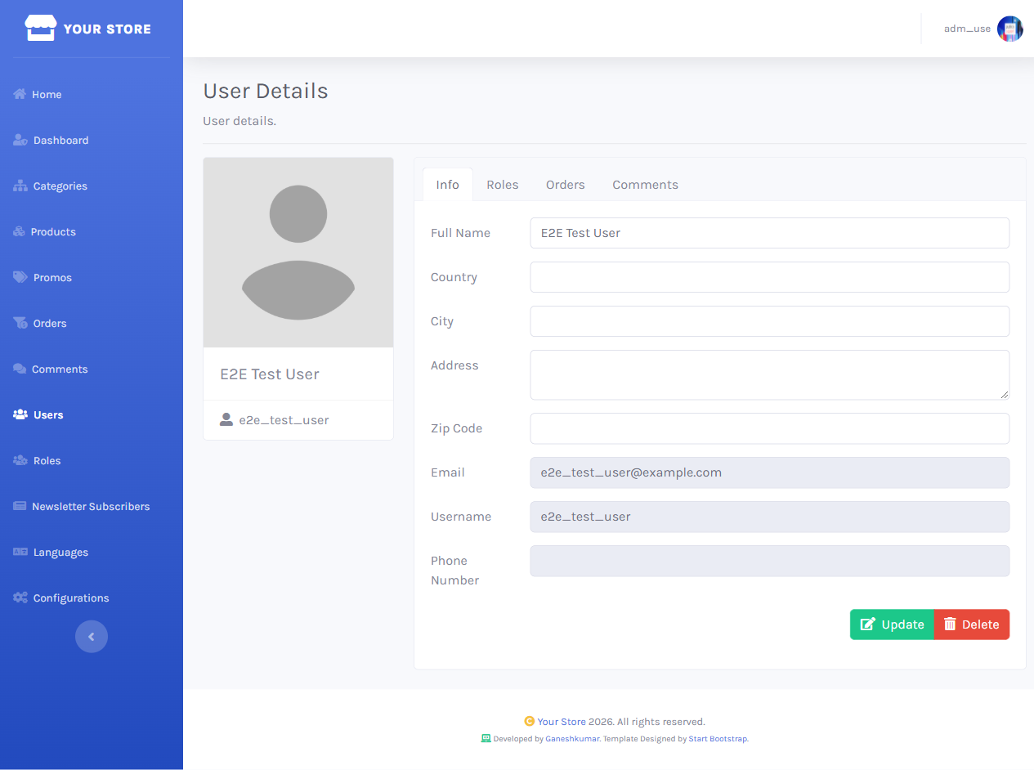Click the Products boxes icon
This screenshot has height=770, width=1034.
point(20,231)
